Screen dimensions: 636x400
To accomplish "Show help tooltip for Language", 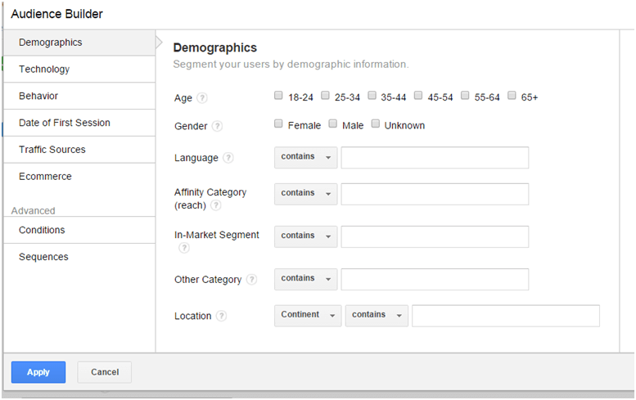I will [x=228, y=158].
